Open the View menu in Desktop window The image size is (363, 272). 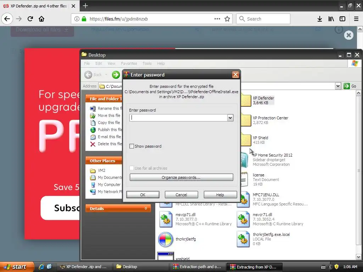[111, 63]
